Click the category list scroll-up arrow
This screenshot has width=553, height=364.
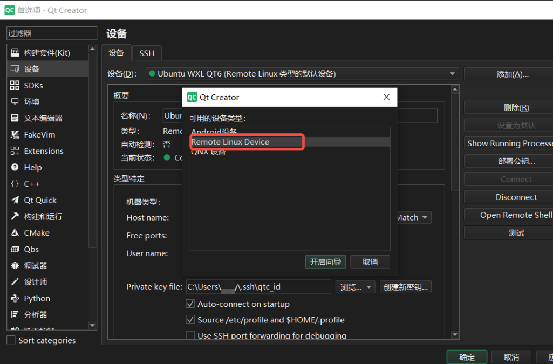coord(92,49)
